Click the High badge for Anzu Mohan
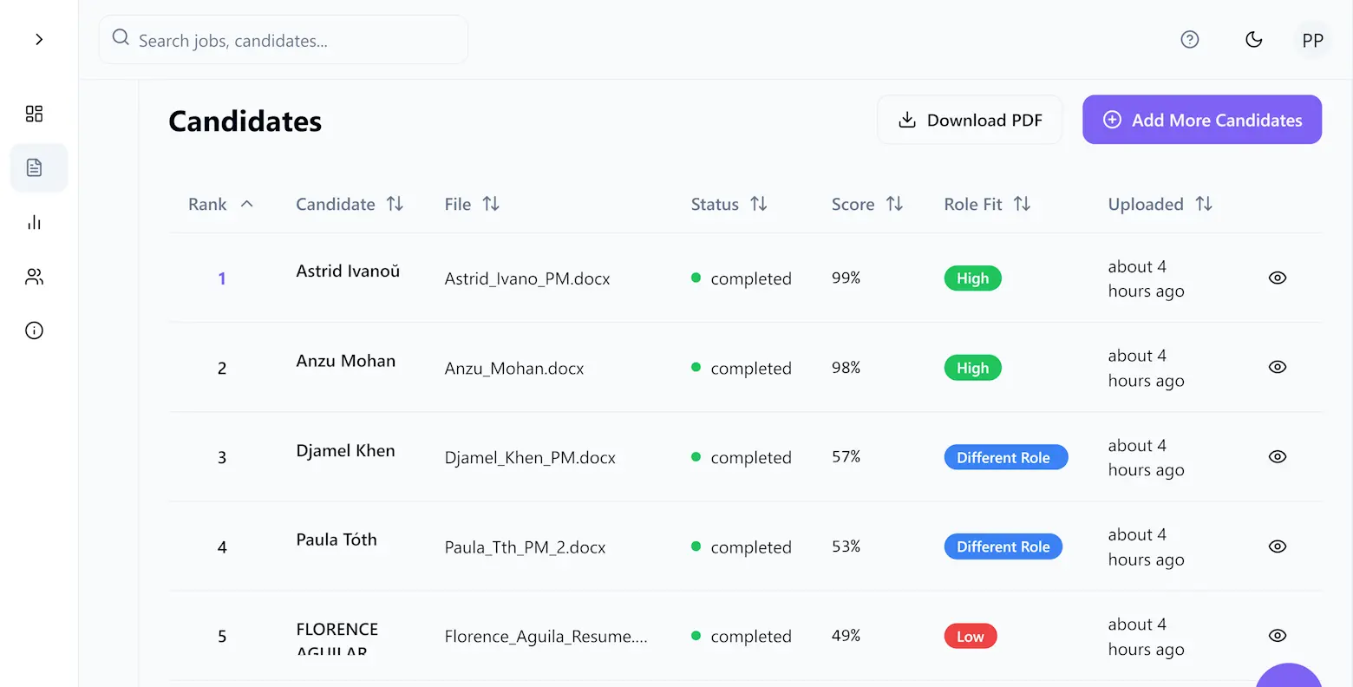The height and width of the screenshot is (687, 1353). (x=972, y=368)
